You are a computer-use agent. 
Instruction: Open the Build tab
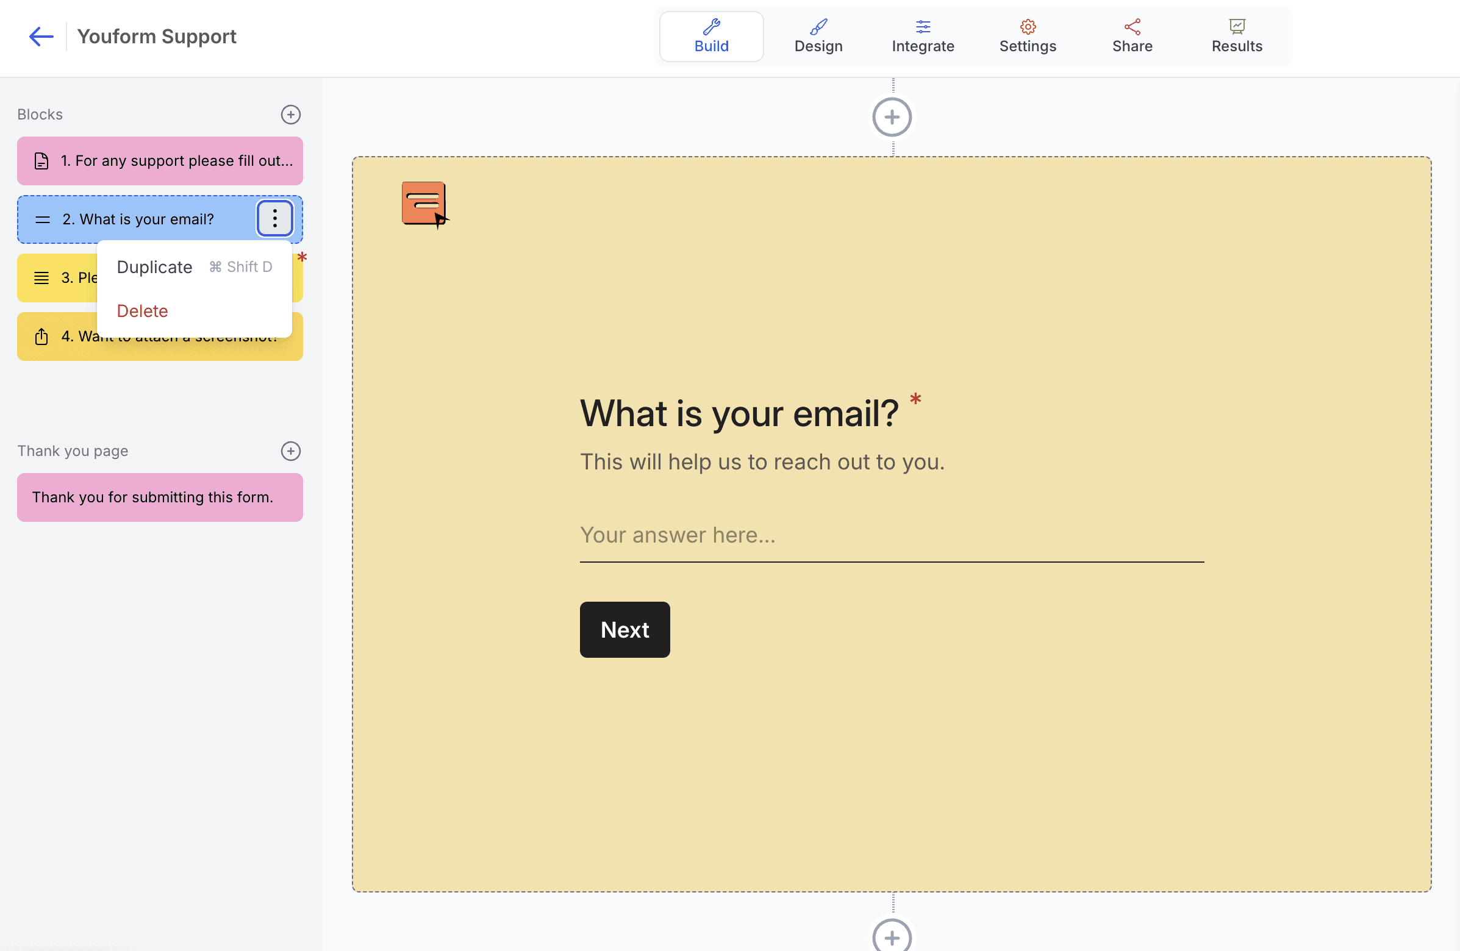point(711,37)
